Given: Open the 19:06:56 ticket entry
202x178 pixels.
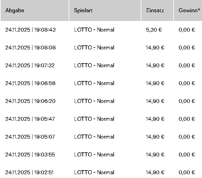Looking at the screenshot, I should (x=30, y=84).
